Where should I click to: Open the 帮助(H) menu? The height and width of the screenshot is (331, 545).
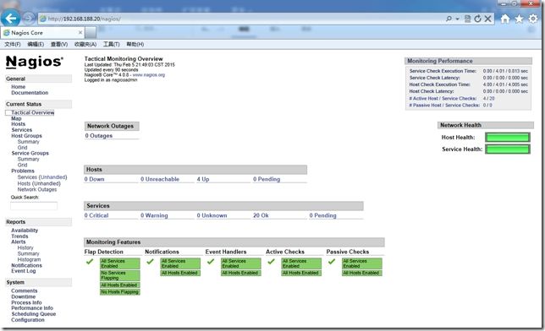135,44
